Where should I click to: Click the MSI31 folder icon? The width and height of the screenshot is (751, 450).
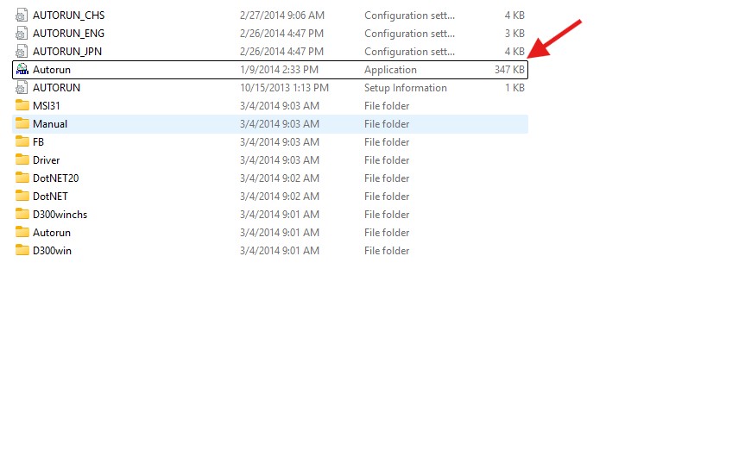[22, 105]
